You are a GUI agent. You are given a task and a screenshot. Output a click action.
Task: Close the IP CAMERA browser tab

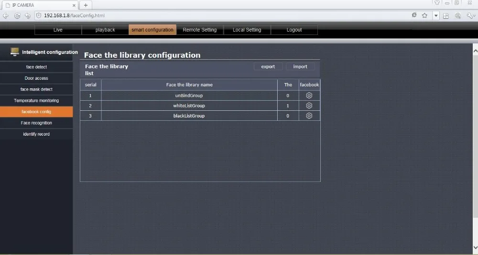click(x=74, y=5)
